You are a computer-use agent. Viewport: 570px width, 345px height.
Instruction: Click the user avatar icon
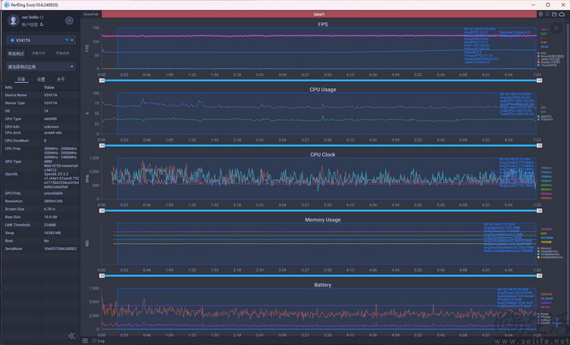coord(14,21)
